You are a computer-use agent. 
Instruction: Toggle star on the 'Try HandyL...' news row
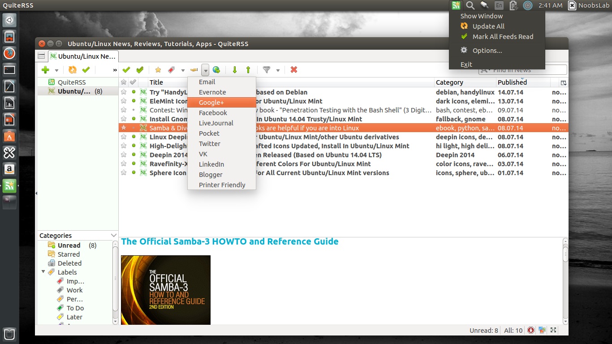coord(124,92)
